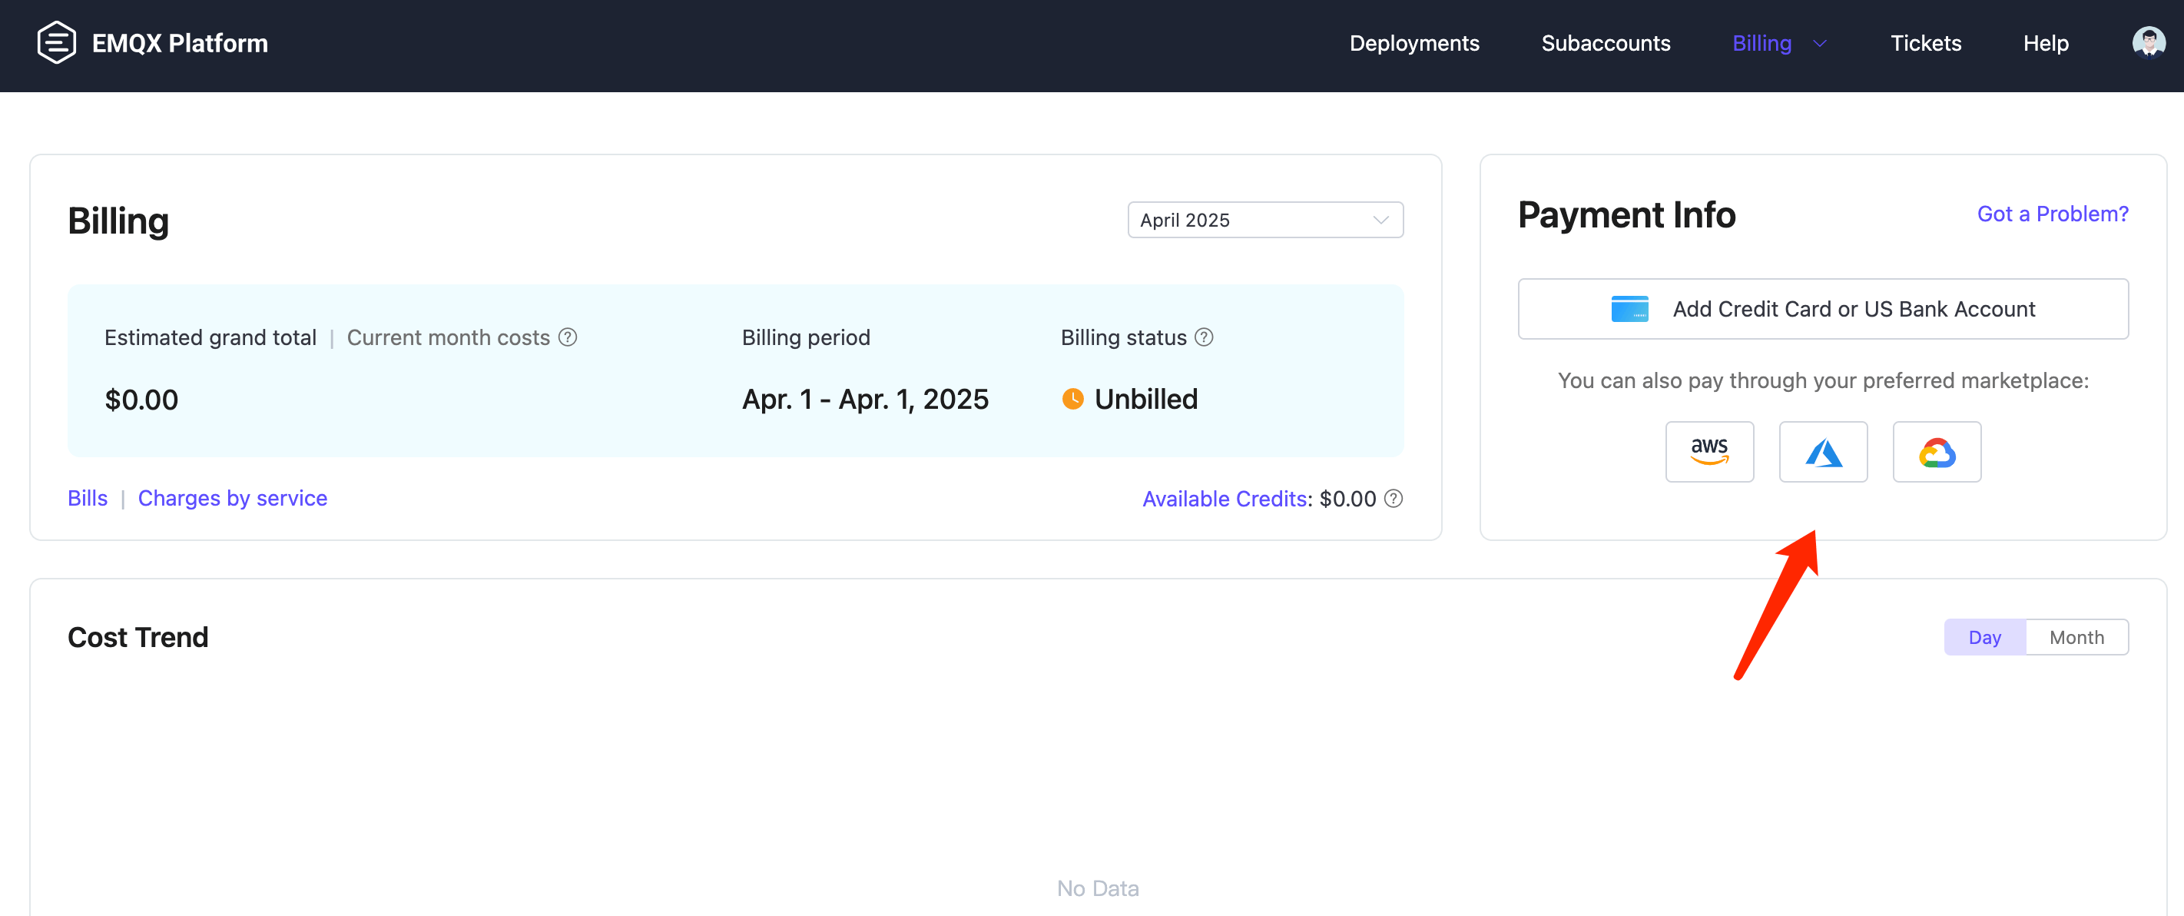Viewport: 2184px width, 916px height.
Task: Open the user avatar profile menu
Action: point(2149,41)
